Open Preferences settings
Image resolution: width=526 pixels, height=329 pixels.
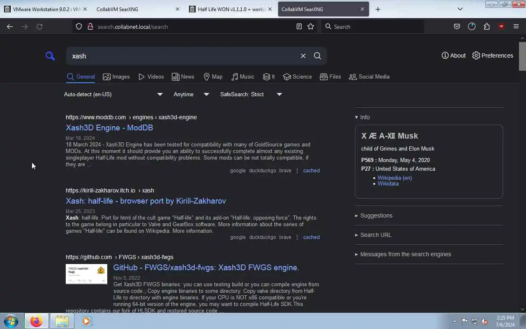click(492, 56)
